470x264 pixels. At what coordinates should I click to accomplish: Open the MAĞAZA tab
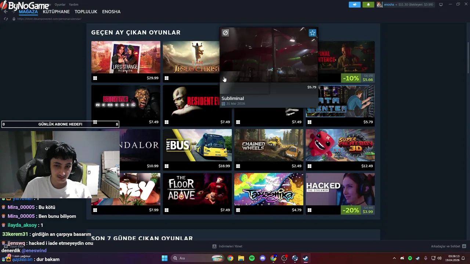[28, 12]
